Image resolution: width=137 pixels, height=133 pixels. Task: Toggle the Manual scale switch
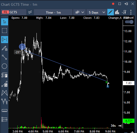[129, 22]
